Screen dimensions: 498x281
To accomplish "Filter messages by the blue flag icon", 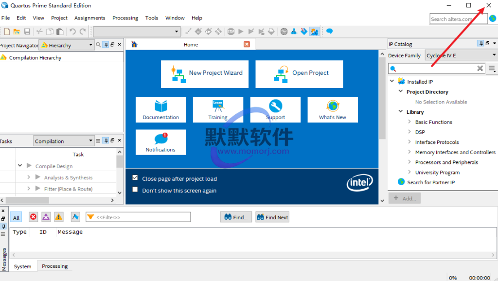I will pos(75,217).
